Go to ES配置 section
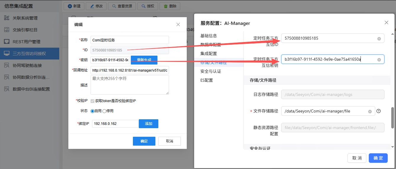Viewport: 396px width, 169px height. pos(207,80)
